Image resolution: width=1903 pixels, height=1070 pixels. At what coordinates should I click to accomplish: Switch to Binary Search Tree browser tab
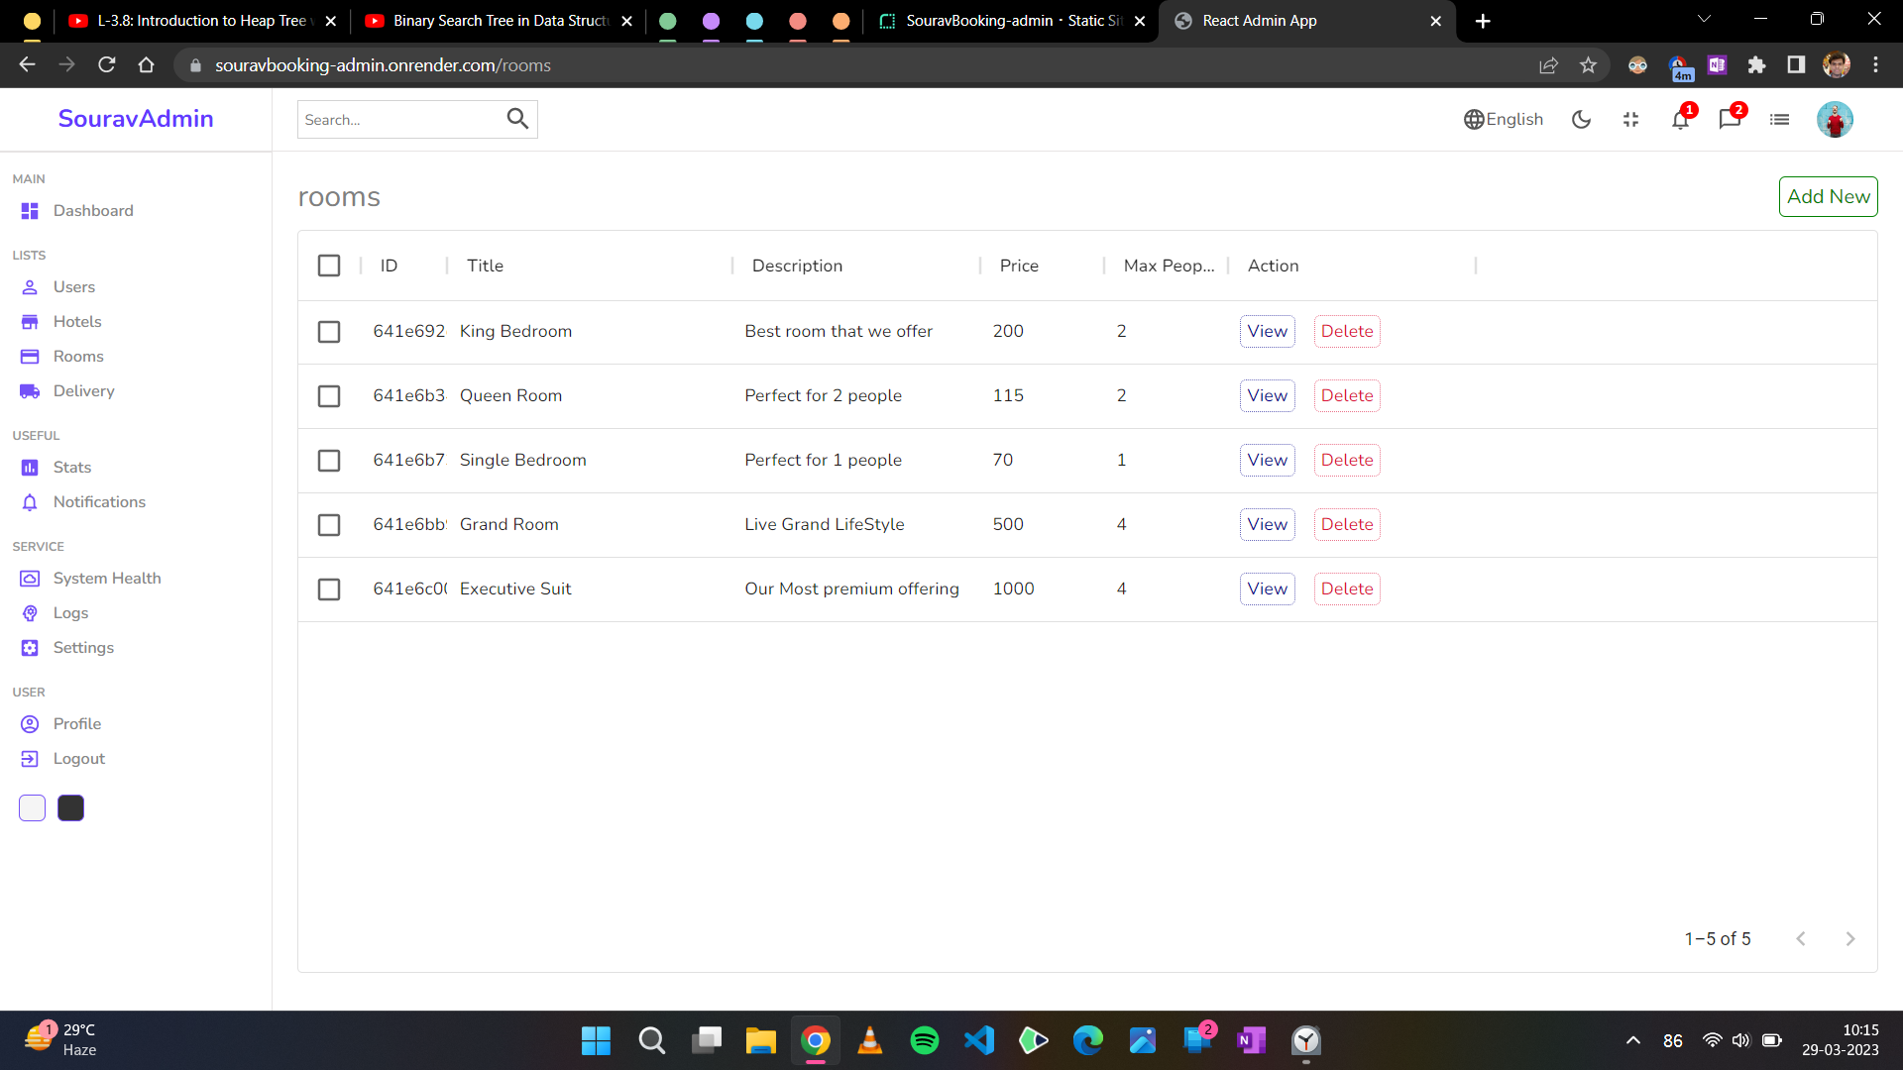point(500,21)
